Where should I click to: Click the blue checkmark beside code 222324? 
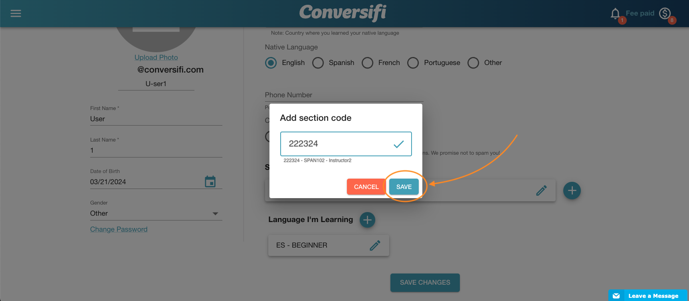[398, 144]
